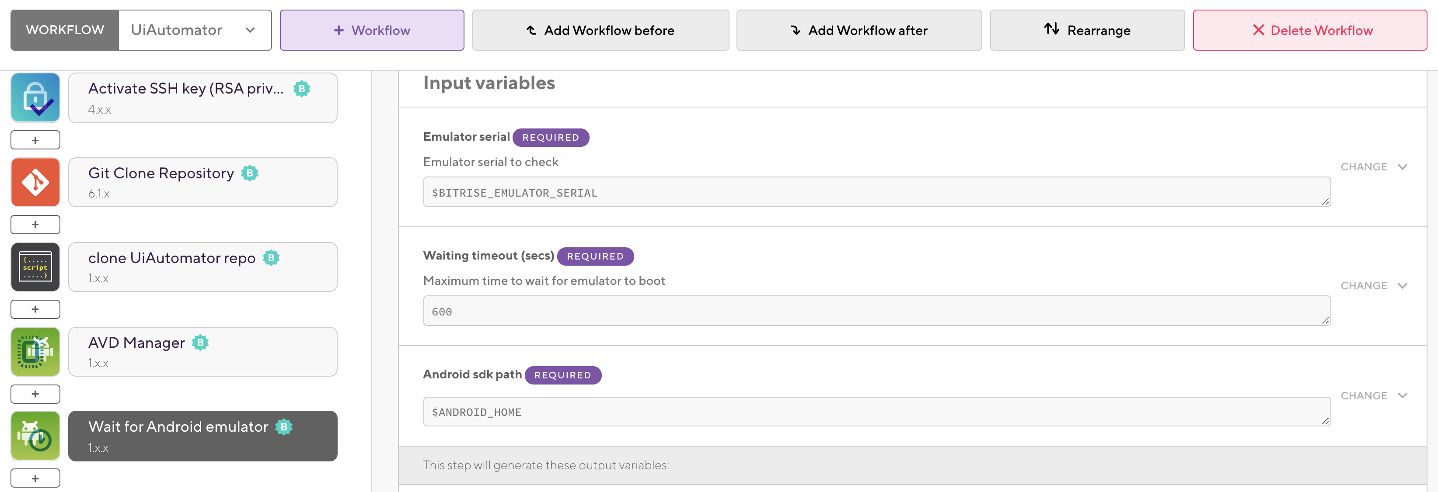Expand CHANGE options for Waiting timeout
Image resolution: width=1438 pixels, height=492 pixels.
point(1373,286)
